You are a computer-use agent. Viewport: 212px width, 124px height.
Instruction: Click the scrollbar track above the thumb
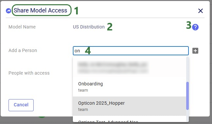(188, 69)
